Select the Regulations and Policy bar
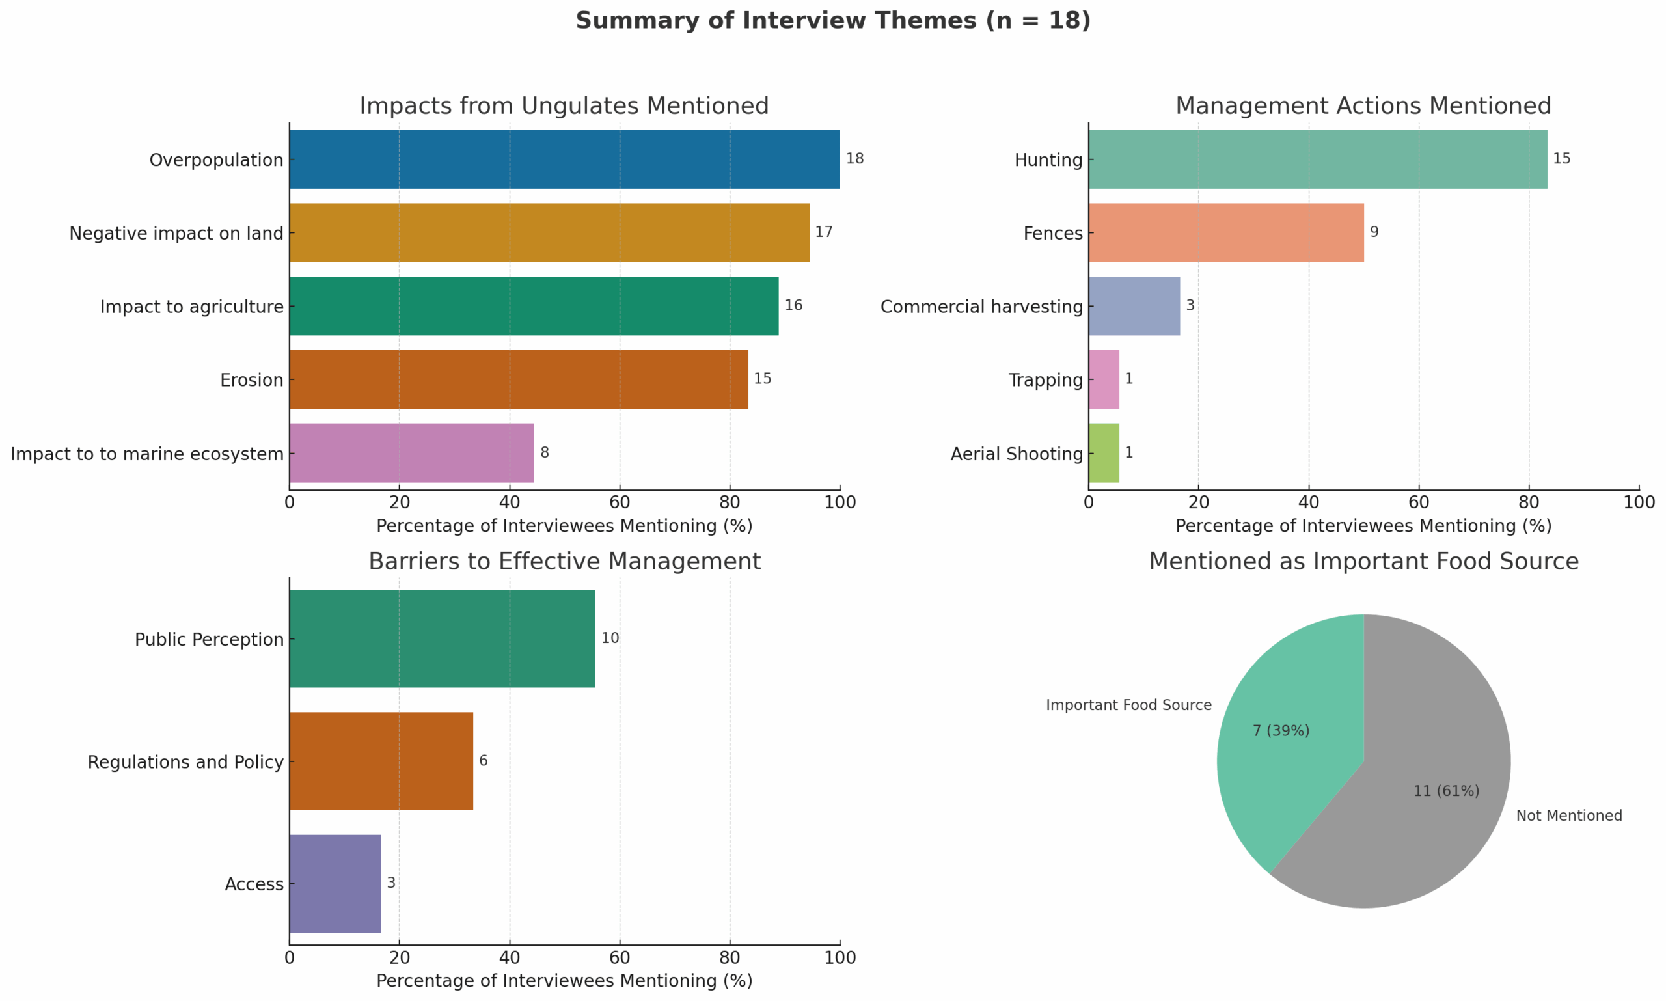Image resolution: width=1666 pixels, height=1001 pixels. (x=381, y=761)
